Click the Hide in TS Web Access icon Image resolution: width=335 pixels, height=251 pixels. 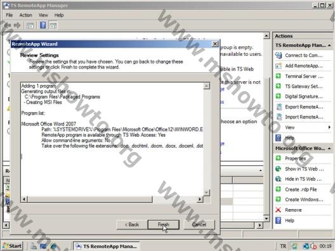(278, 179)
